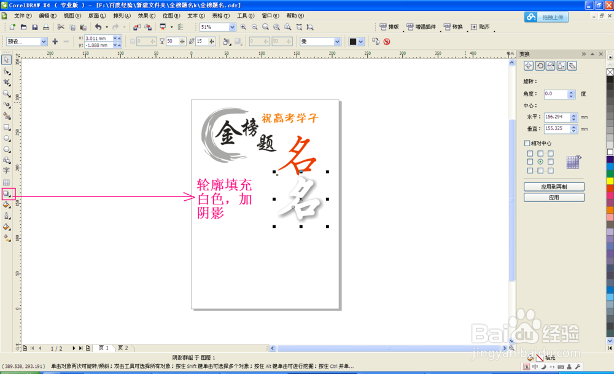Select the Pick tool in toolbox
Viewport: 614px width, 374px height.
pos(6,60)
